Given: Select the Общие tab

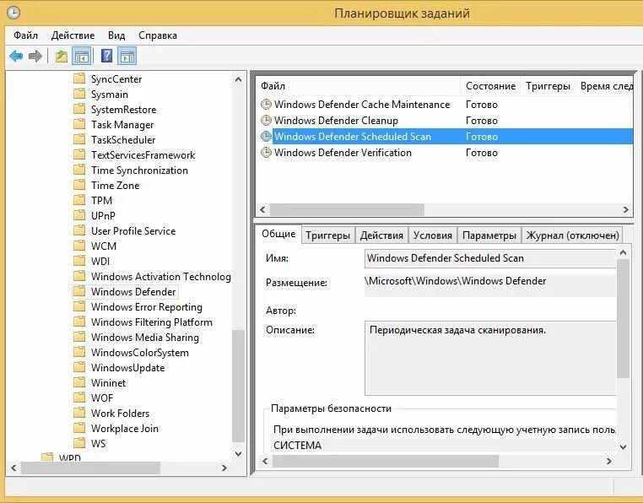Looking at the screenshot, I should (278, 234).
